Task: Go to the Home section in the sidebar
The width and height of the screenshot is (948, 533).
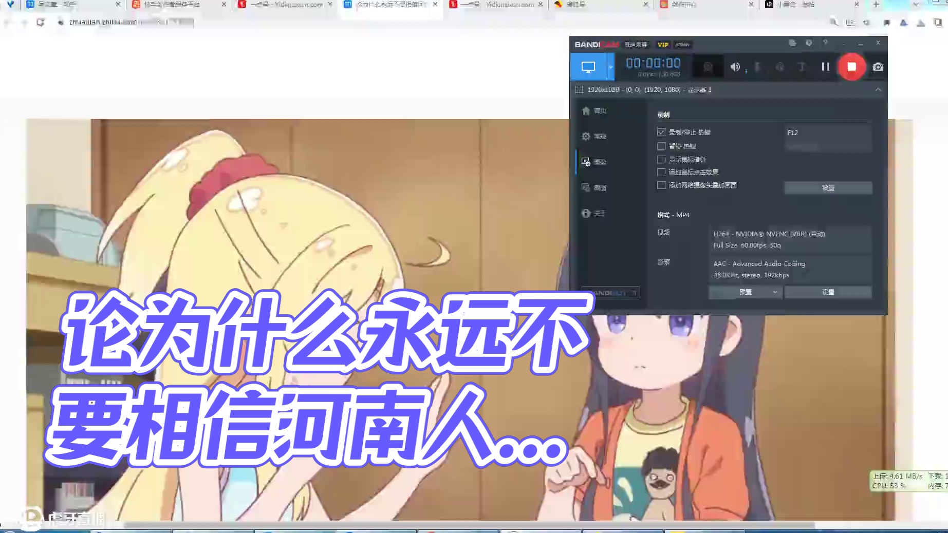Action: pyautogui.click(x=594, y=111)
